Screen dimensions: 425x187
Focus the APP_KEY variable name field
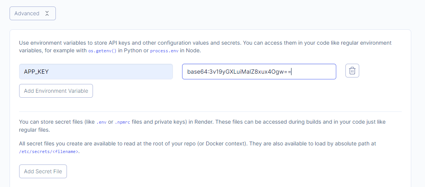(x=96, y=72)
